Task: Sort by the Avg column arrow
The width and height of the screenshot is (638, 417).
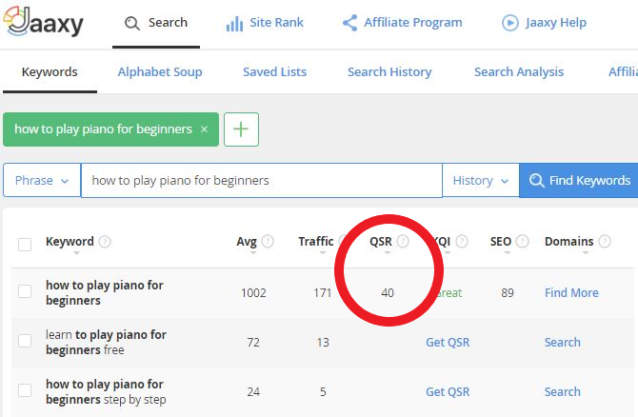Action: pyautogui.click(x=253, y=252)
